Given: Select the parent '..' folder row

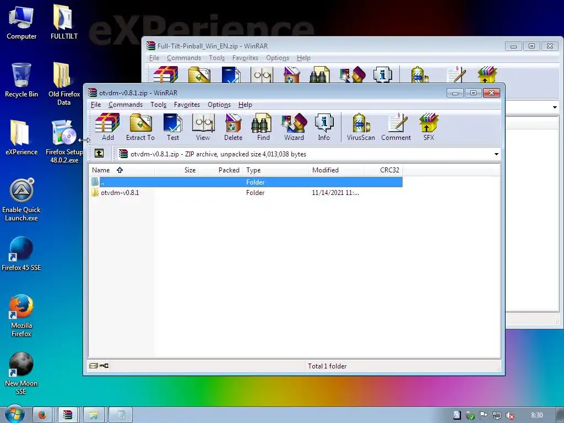Looking at the screenshot, I should click(x=246, y=182).
